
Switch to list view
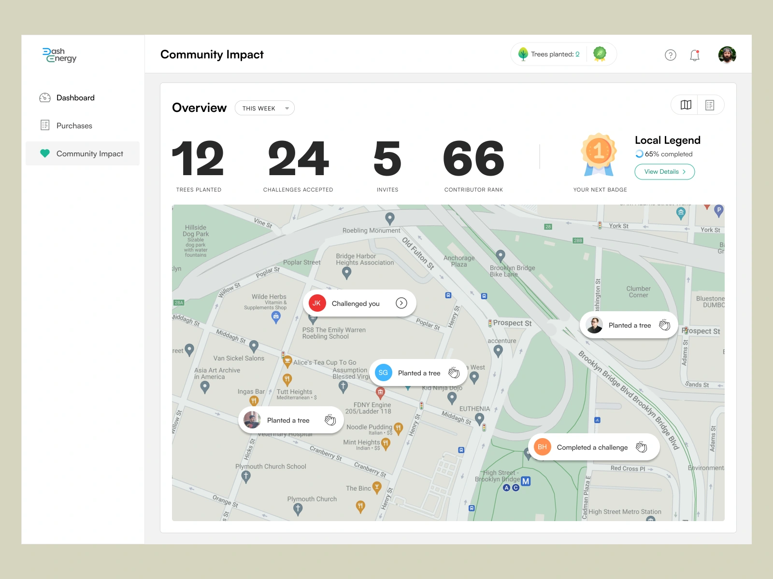[710, 105]
